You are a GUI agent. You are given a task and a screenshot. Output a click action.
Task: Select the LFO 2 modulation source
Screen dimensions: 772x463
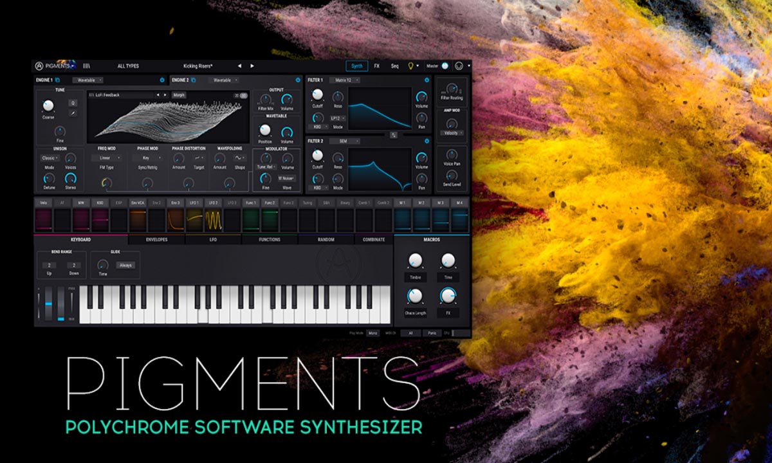tap(213, 203)
